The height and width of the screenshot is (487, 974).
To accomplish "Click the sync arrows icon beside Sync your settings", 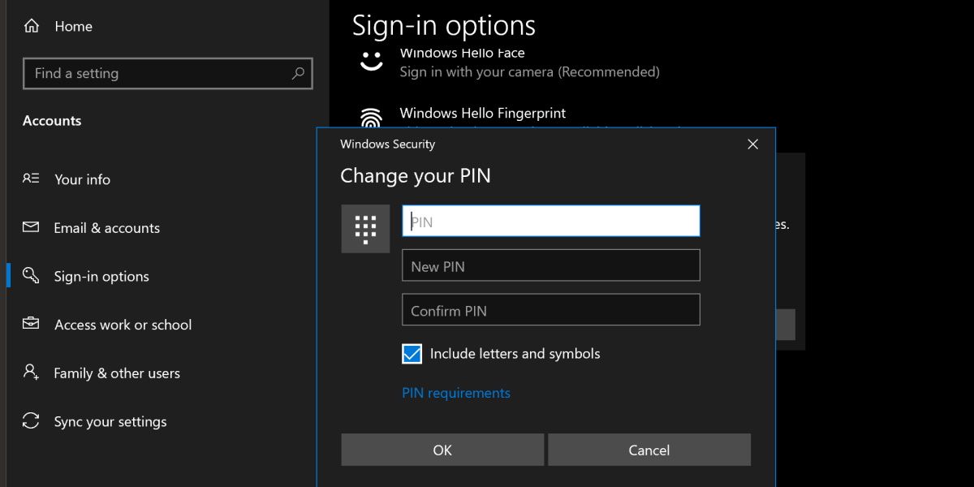I will 31,421.
